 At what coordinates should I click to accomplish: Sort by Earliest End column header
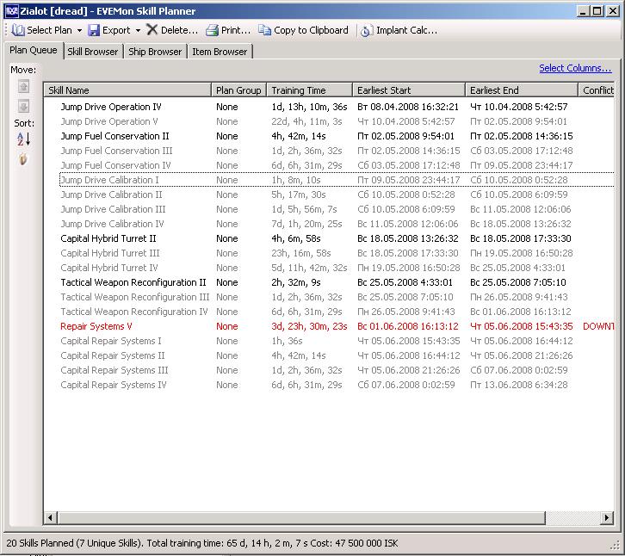coord(522,90)
